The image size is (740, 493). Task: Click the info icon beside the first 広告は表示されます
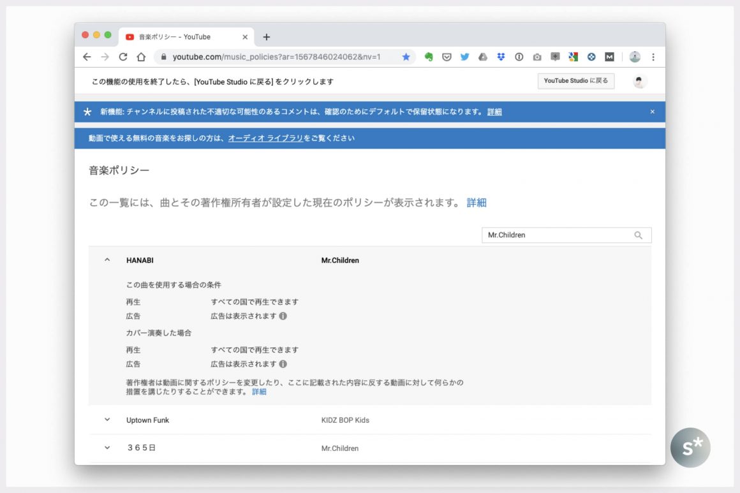[283, 316]
